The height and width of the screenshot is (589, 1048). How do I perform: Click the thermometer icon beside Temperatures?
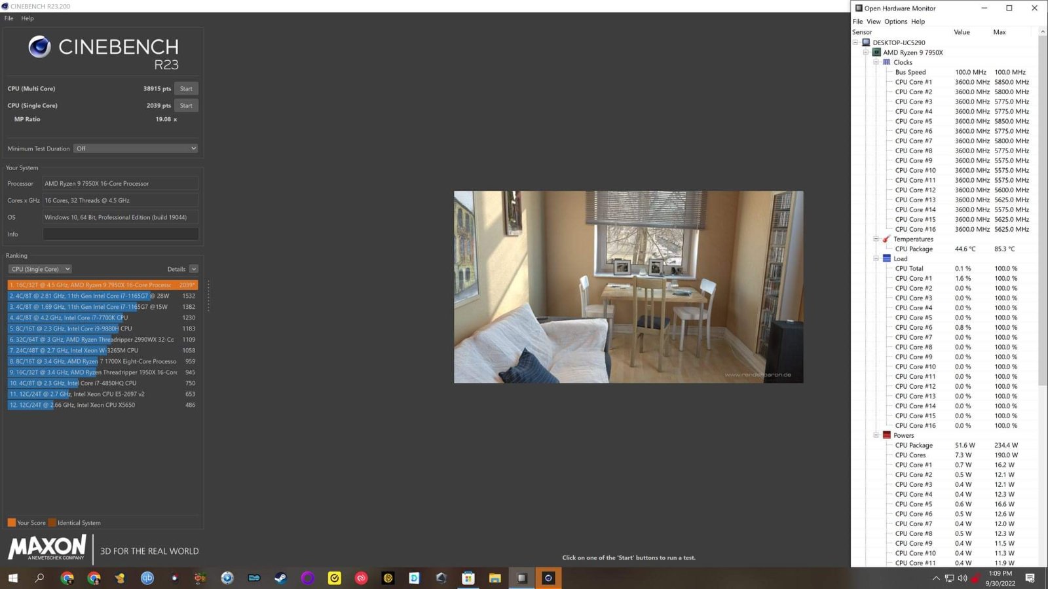click(887, 239)
